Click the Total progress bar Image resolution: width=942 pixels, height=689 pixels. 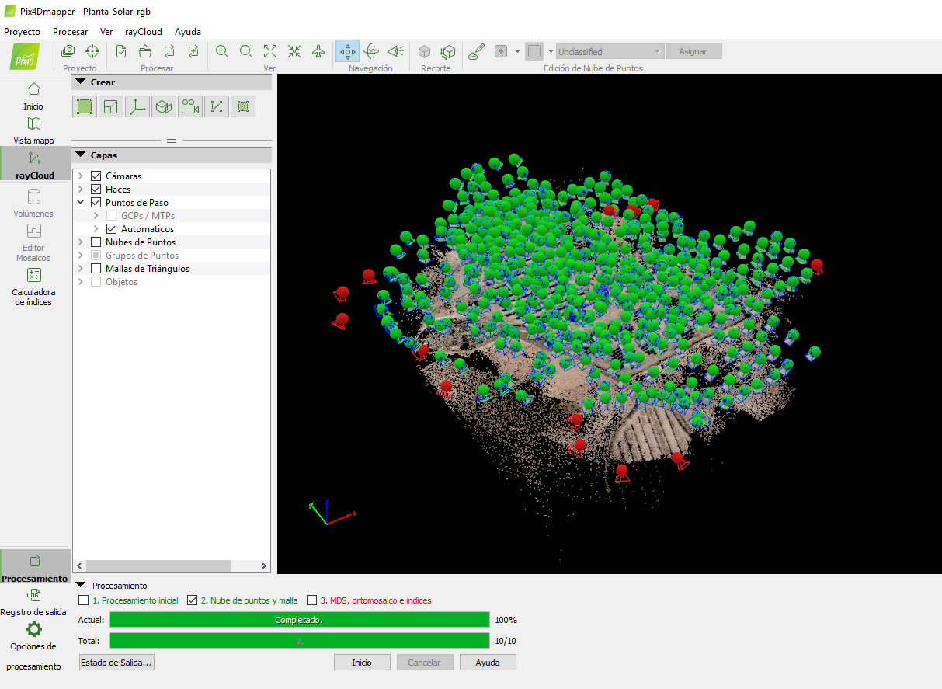click(299, 641)
